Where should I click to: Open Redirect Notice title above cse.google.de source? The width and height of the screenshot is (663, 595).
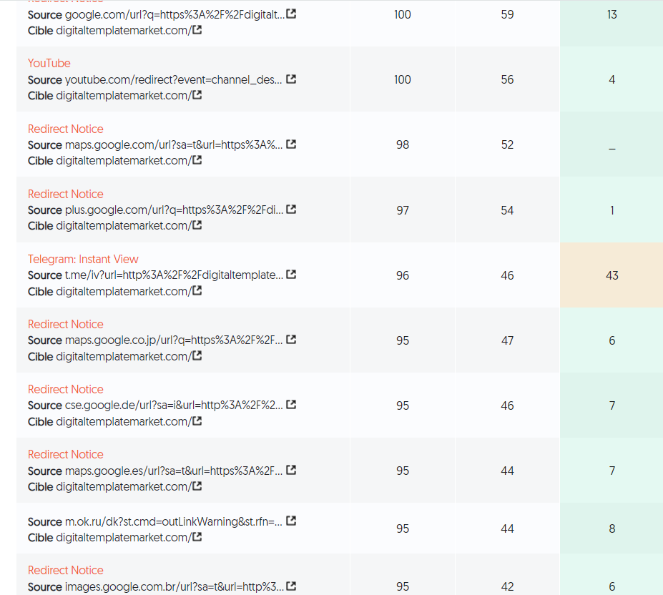(x=65, y=389)
